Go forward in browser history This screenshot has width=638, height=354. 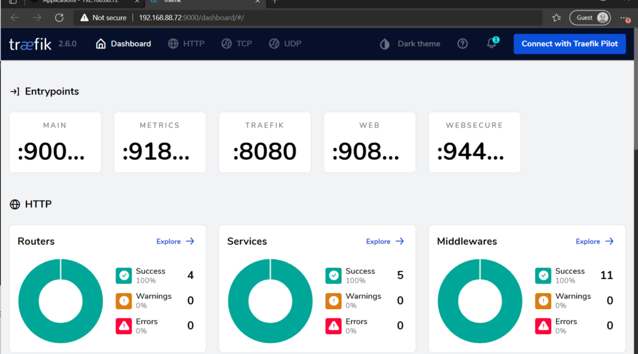click(x=37, y=17)
